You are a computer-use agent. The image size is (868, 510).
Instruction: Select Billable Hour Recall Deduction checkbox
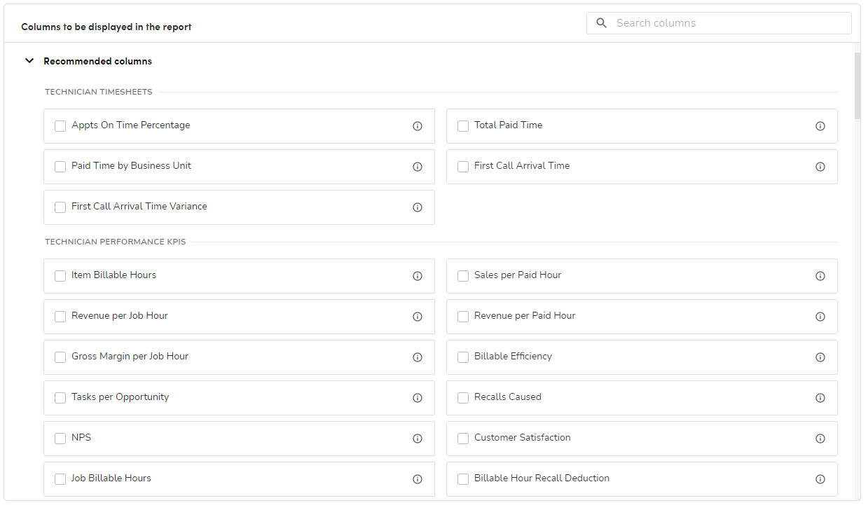coord(463,479)
